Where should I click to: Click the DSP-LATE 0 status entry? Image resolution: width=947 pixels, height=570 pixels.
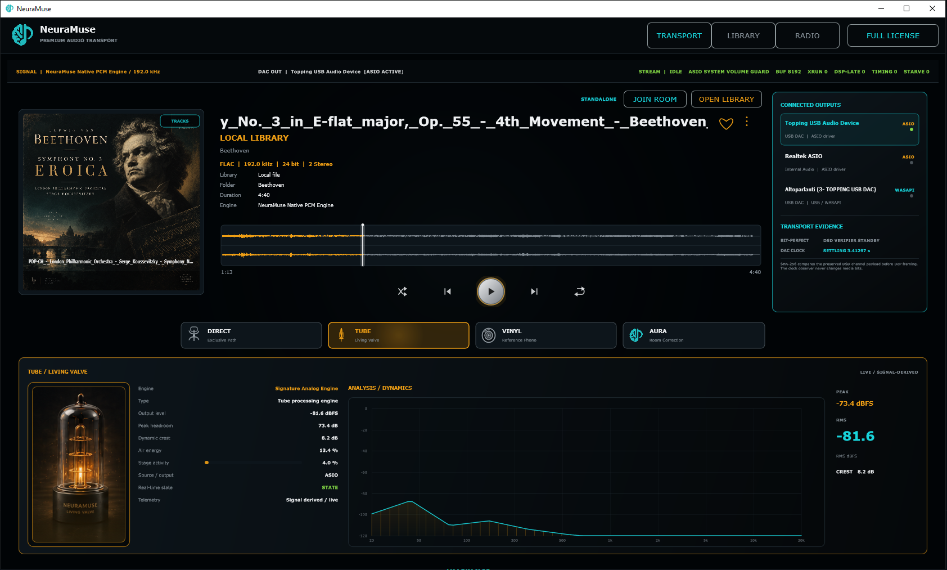(850, 72)
